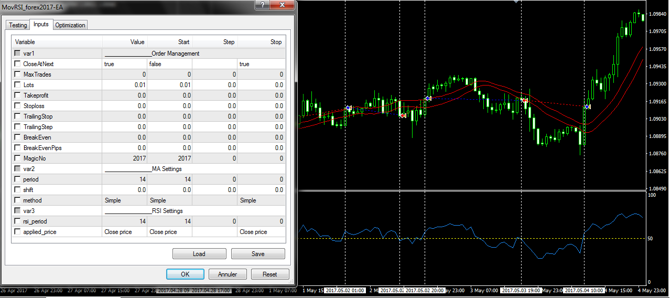Enable the period checkbox
This screenshot has height=298, width=671.
point(18,179)
